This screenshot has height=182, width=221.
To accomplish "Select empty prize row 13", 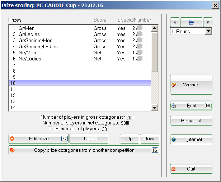I will [x=80, y=101].
